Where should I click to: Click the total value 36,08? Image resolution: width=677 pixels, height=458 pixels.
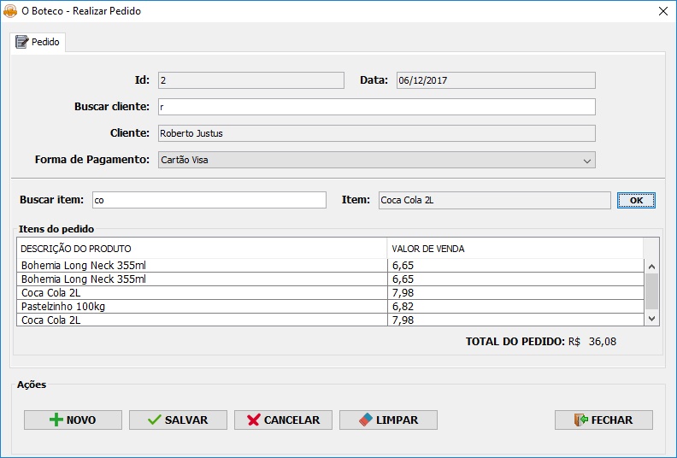(603, 342)
